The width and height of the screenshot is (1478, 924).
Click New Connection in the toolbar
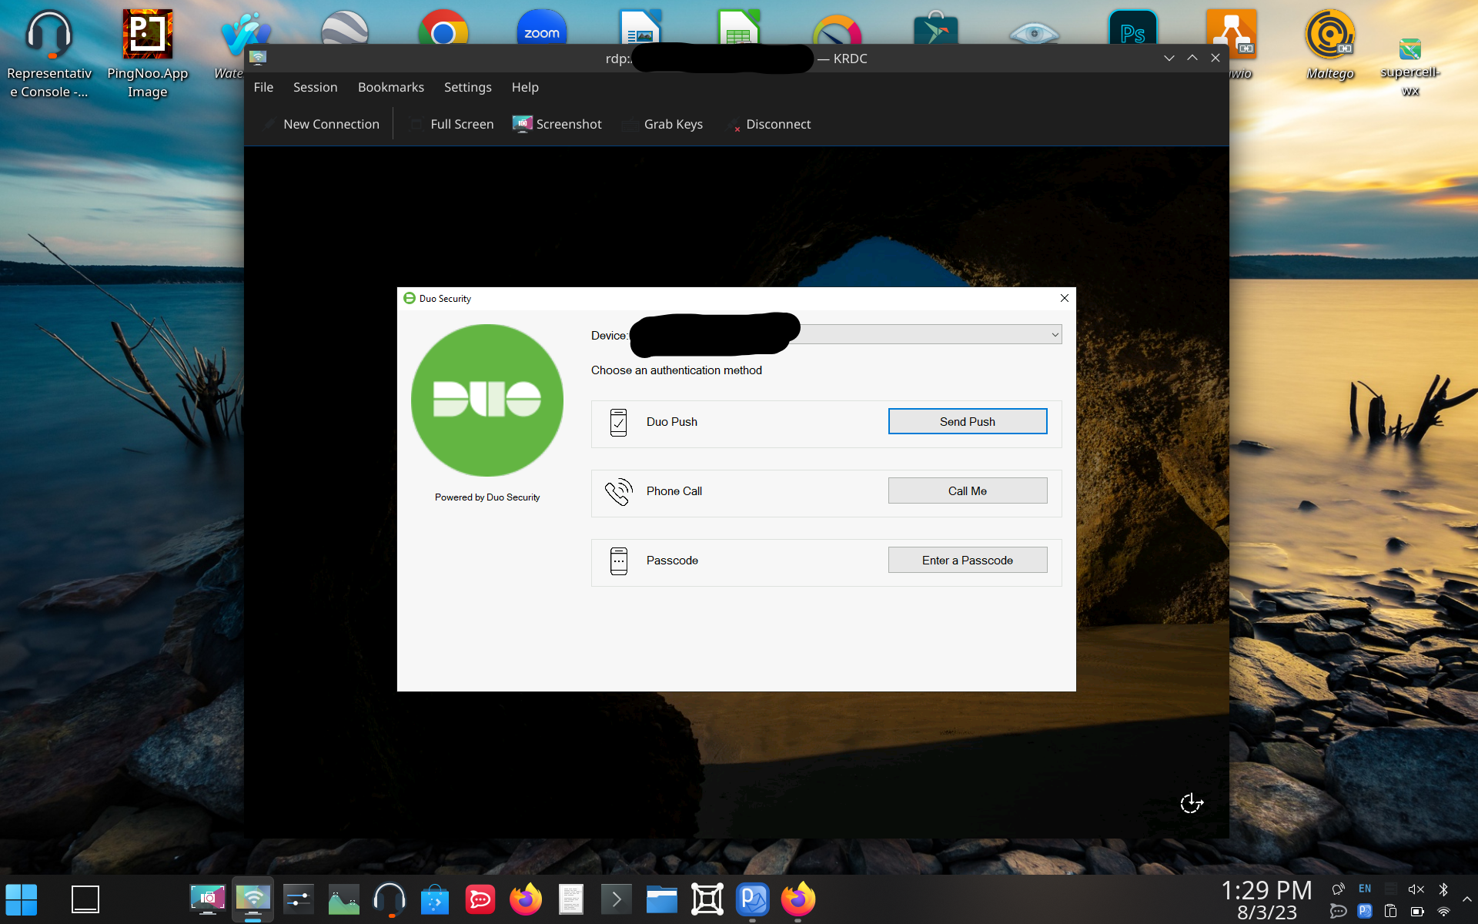(x=322, y=124)
